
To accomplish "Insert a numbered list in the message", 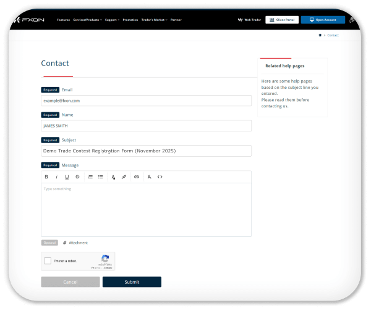I will click(x=90, y=177).
